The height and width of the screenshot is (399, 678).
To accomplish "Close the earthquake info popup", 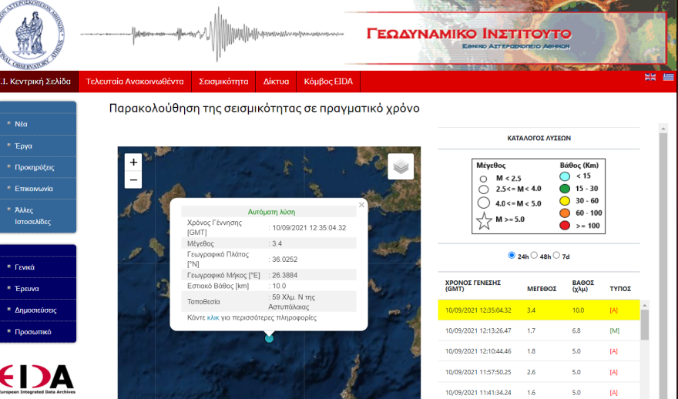I will pyautogui.click(x=361, y=205).
